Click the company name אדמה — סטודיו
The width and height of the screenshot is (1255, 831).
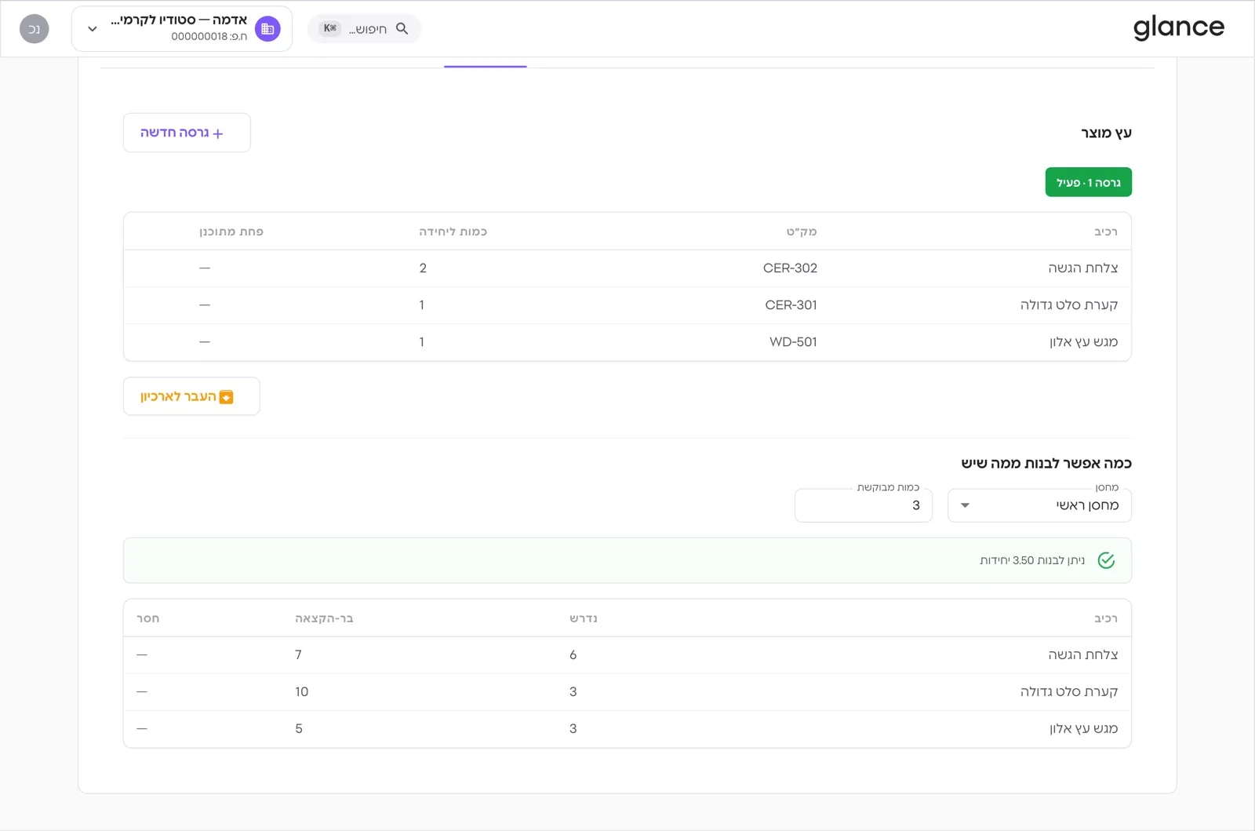click(x=179, y=20)
